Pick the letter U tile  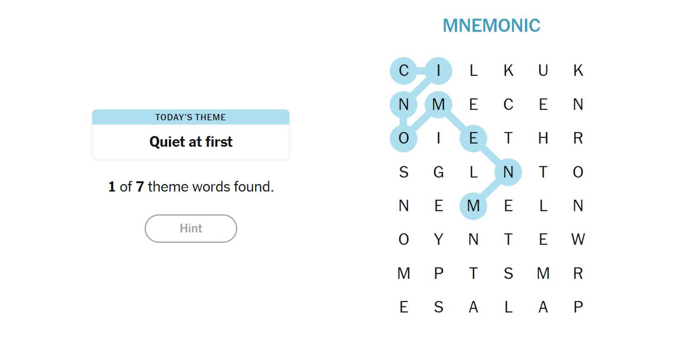click(x=543, y=70)
